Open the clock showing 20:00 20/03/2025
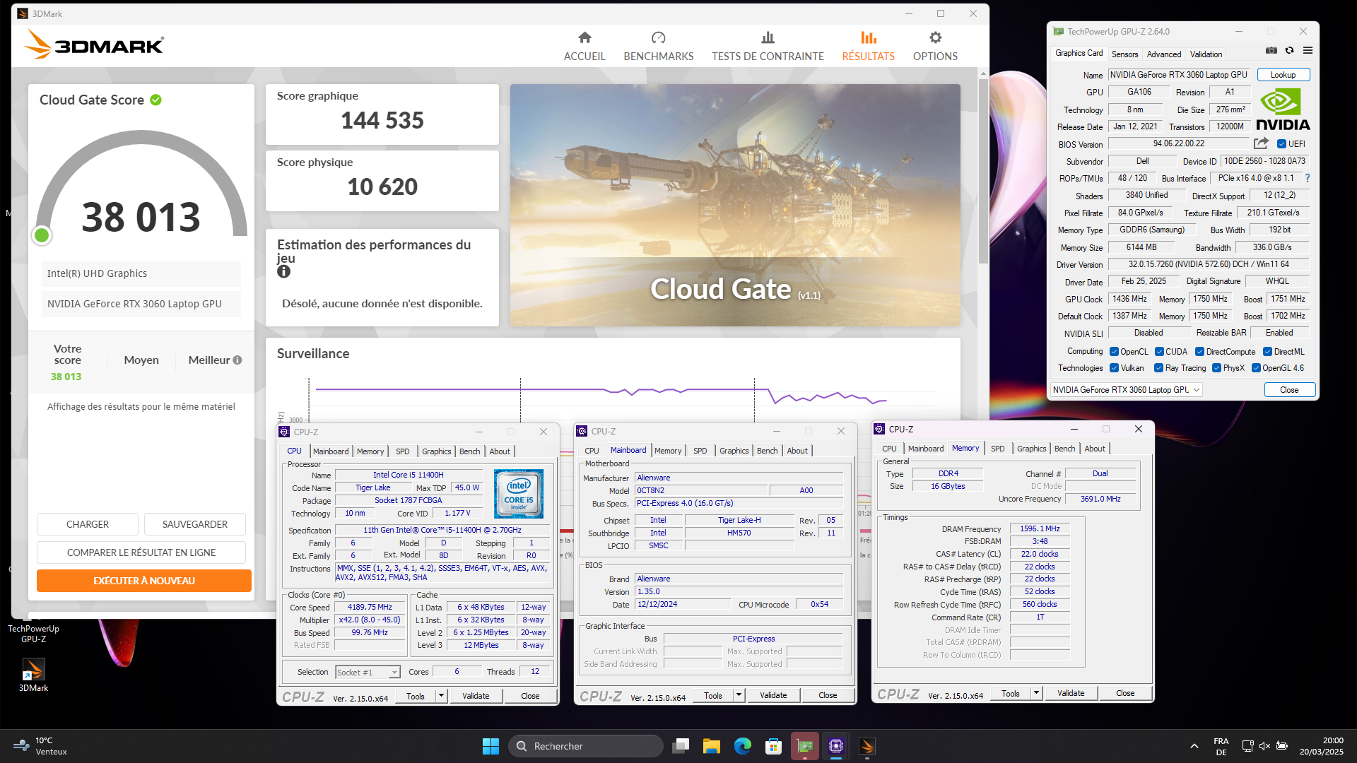Image resolution: width=1357 pixels, height=763 pixels. [1322, 746]
